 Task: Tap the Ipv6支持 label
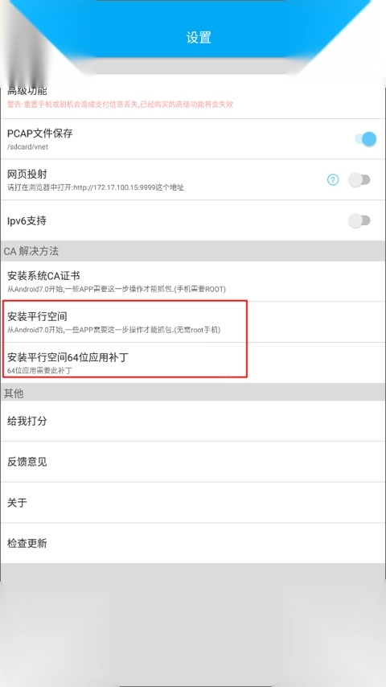coord(27,220)
